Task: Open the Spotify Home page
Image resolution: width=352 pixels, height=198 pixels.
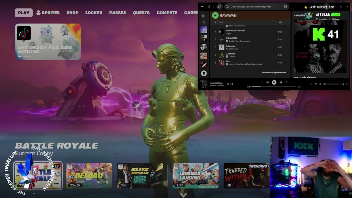Action: click(220, 7)
